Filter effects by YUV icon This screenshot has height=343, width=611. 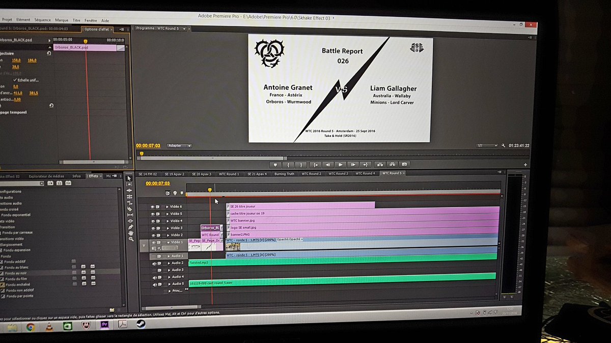(68, 183)
